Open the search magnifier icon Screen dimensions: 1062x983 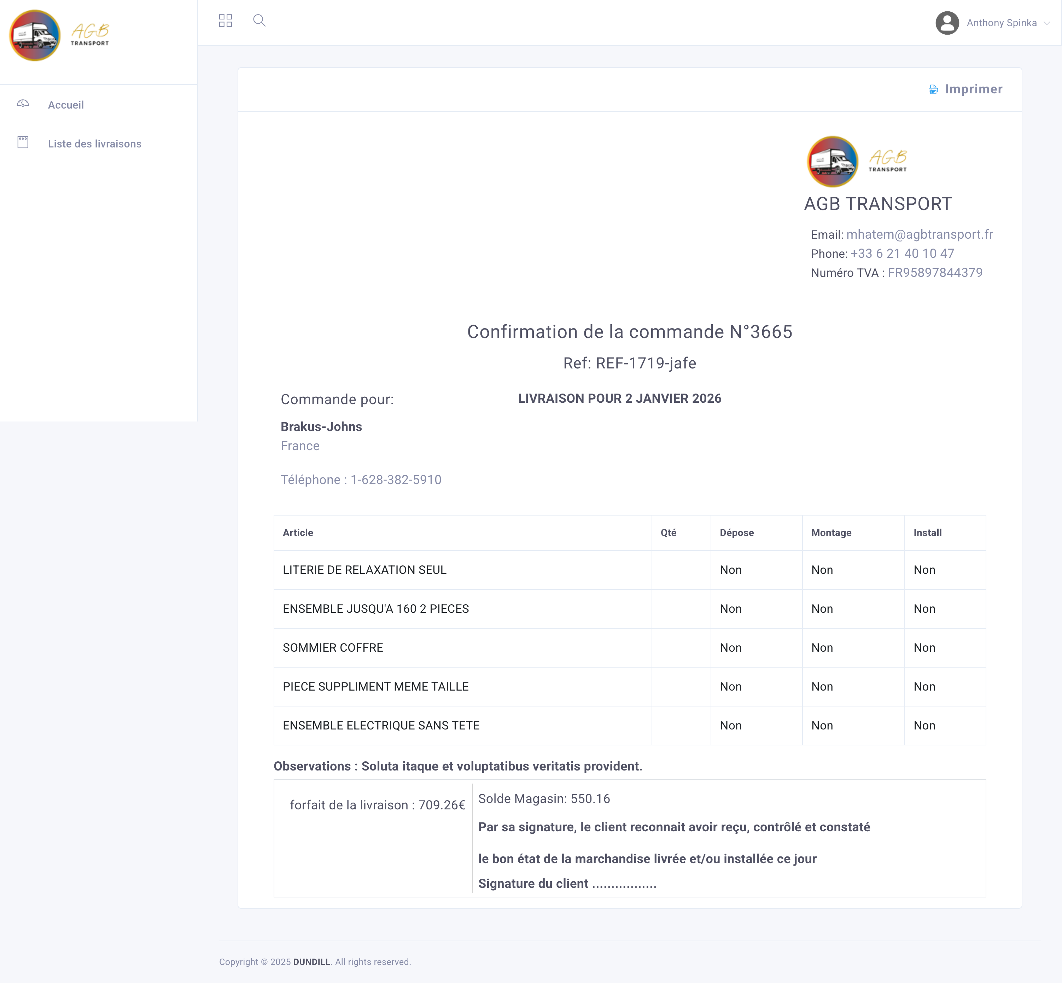point(259,21)
